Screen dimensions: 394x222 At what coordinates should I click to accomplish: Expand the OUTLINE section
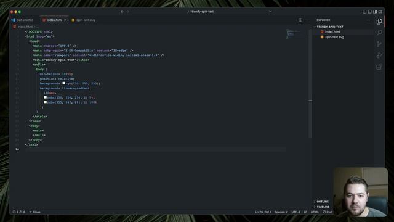pyautogui.click(x=323, y=202)
